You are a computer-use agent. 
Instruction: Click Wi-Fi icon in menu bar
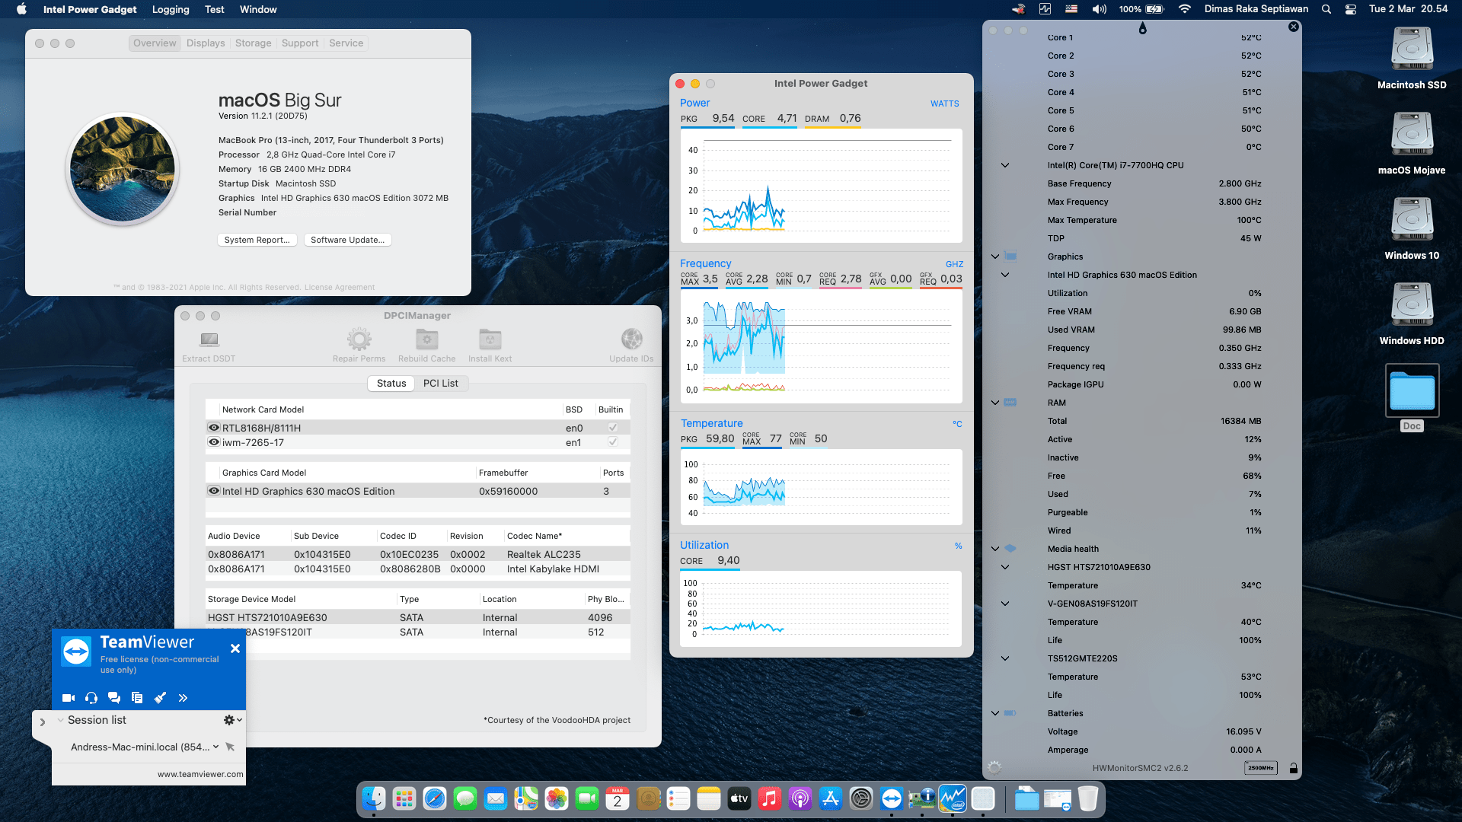click(x=1184, y=9)
